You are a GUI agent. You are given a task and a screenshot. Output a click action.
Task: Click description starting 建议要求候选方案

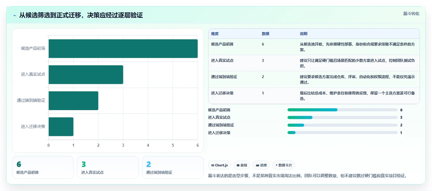pyautogui.click(x=357, y=80)
